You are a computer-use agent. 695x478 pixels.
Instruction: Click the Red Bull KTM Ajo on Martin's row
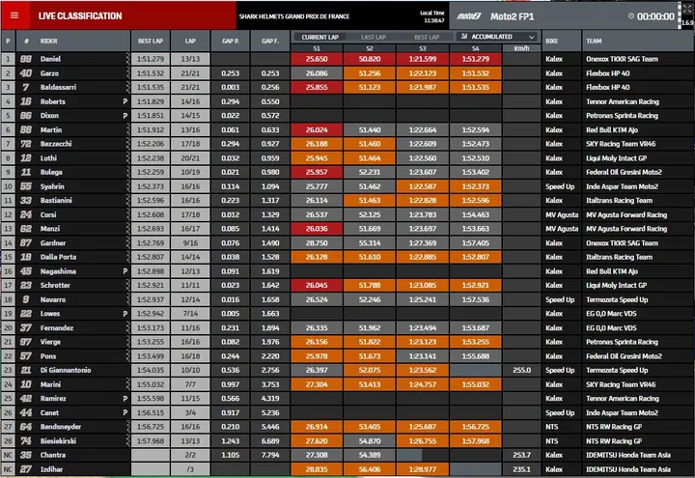click(x=612, y=130)
